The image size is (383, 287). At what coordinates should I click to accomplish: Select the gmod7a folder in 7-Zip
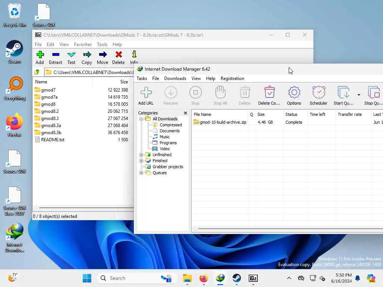pyautogui.click(x=49, y=97)
